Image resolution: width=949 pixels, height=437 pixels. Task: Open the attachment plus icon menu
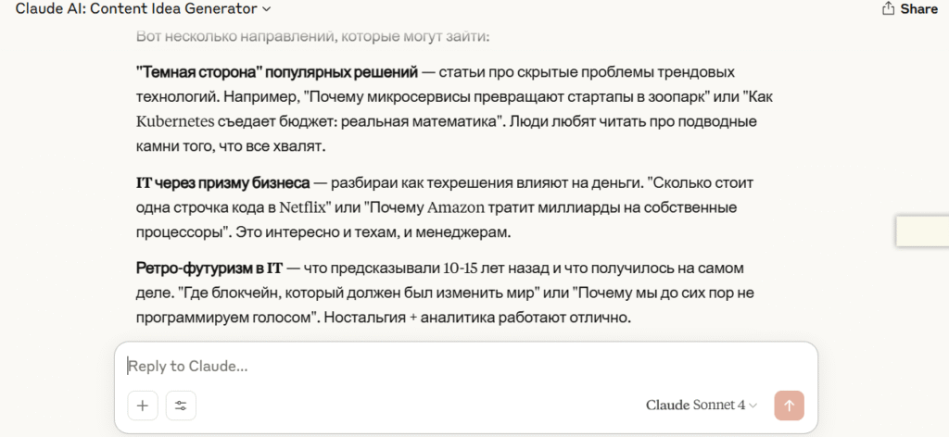pos(143,406)
